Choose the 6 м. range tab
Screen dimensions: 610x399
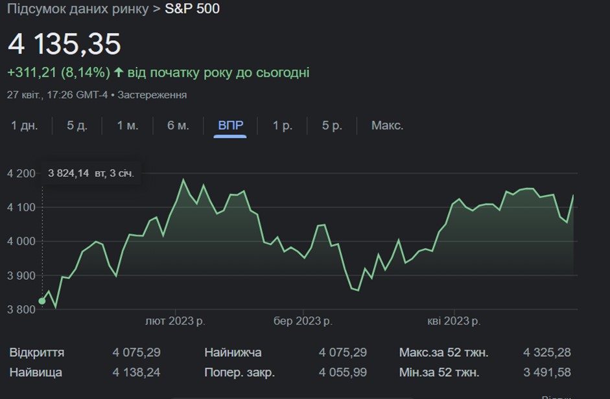[x=178, y=126]
